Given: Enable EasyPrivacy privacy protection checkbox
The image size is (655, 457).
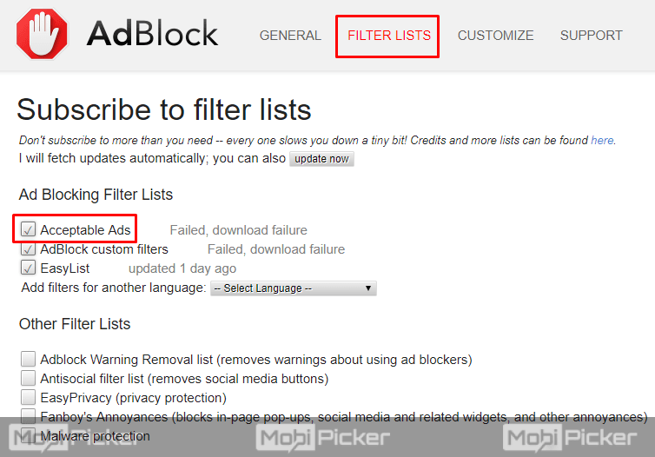Looking at the screenshot, I should [x=28, y=397].
